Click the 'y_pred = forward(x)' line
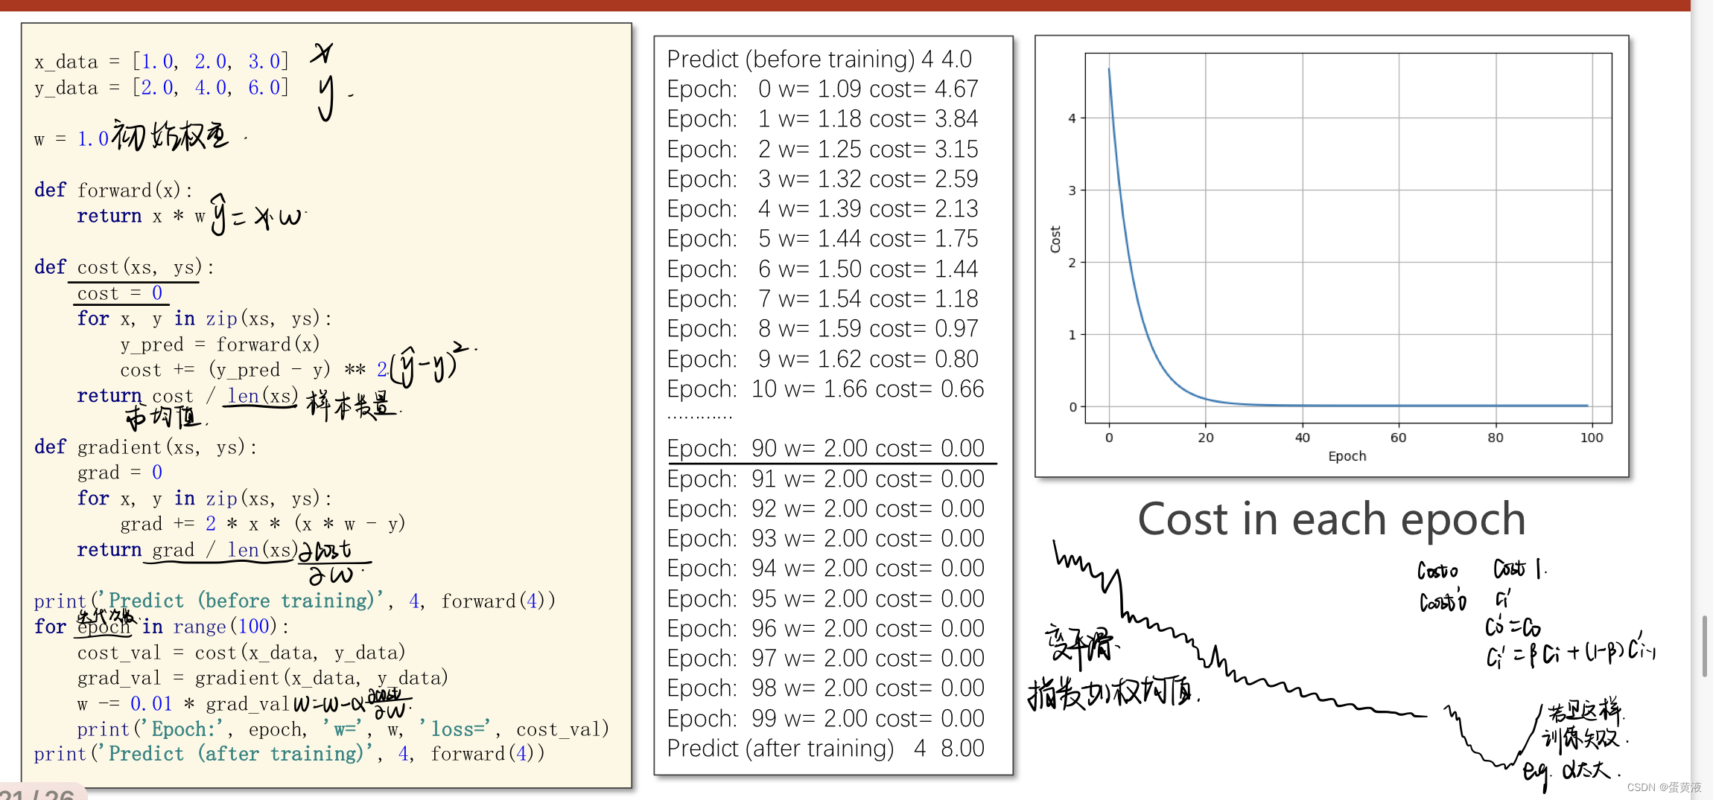1713x800 pixels. point(220,345)
